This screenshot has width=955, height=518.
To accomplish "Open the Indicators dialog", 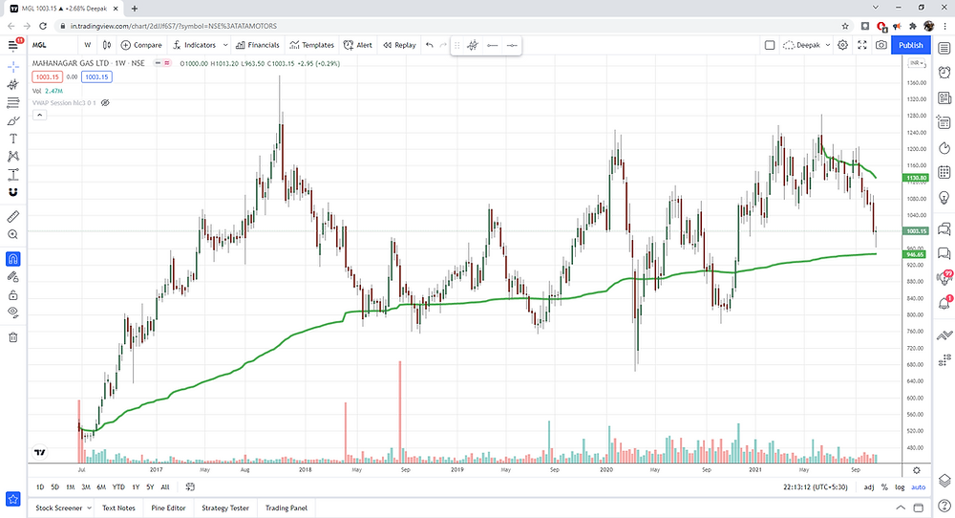I will pos(194,45).
